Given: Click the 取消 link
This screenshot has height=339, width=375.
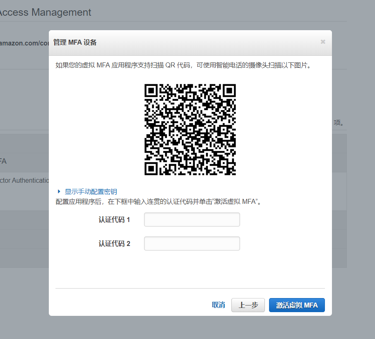Looking at the screenshot, I should [219, 305].
